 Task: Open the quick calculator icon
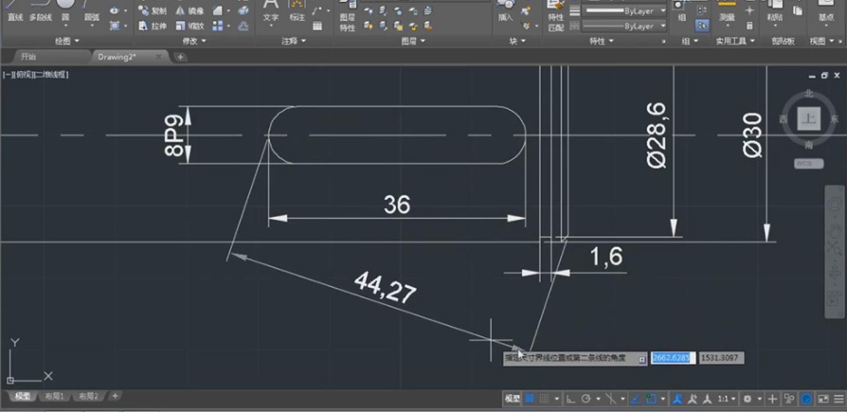click(x=749, y=26)
